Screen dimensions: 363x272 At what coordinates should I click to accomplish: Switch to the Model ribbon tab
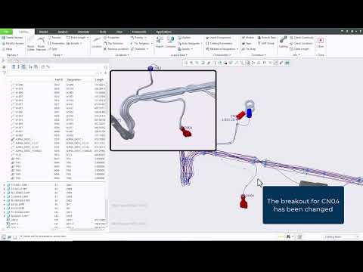click(x=43, y=32)
